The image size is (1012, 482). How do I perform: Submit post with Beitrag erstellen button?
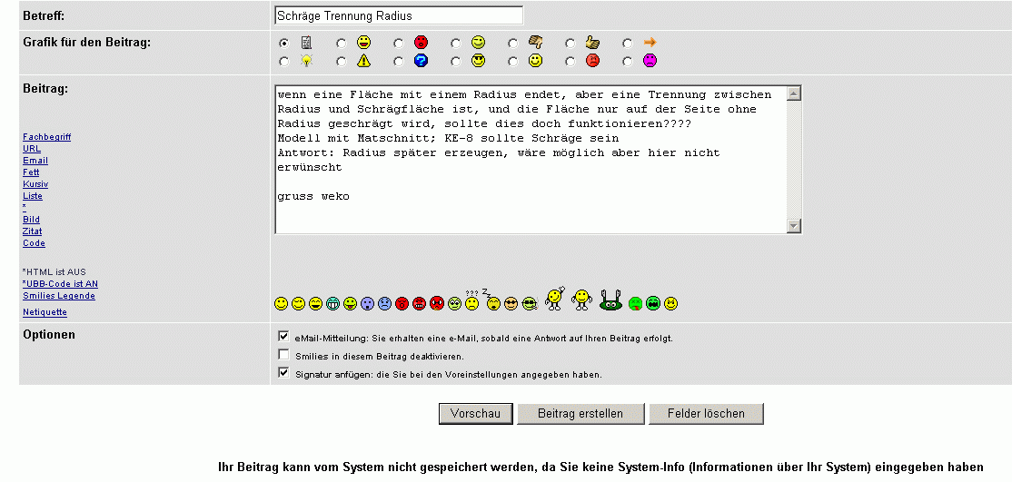coord(580,414)
